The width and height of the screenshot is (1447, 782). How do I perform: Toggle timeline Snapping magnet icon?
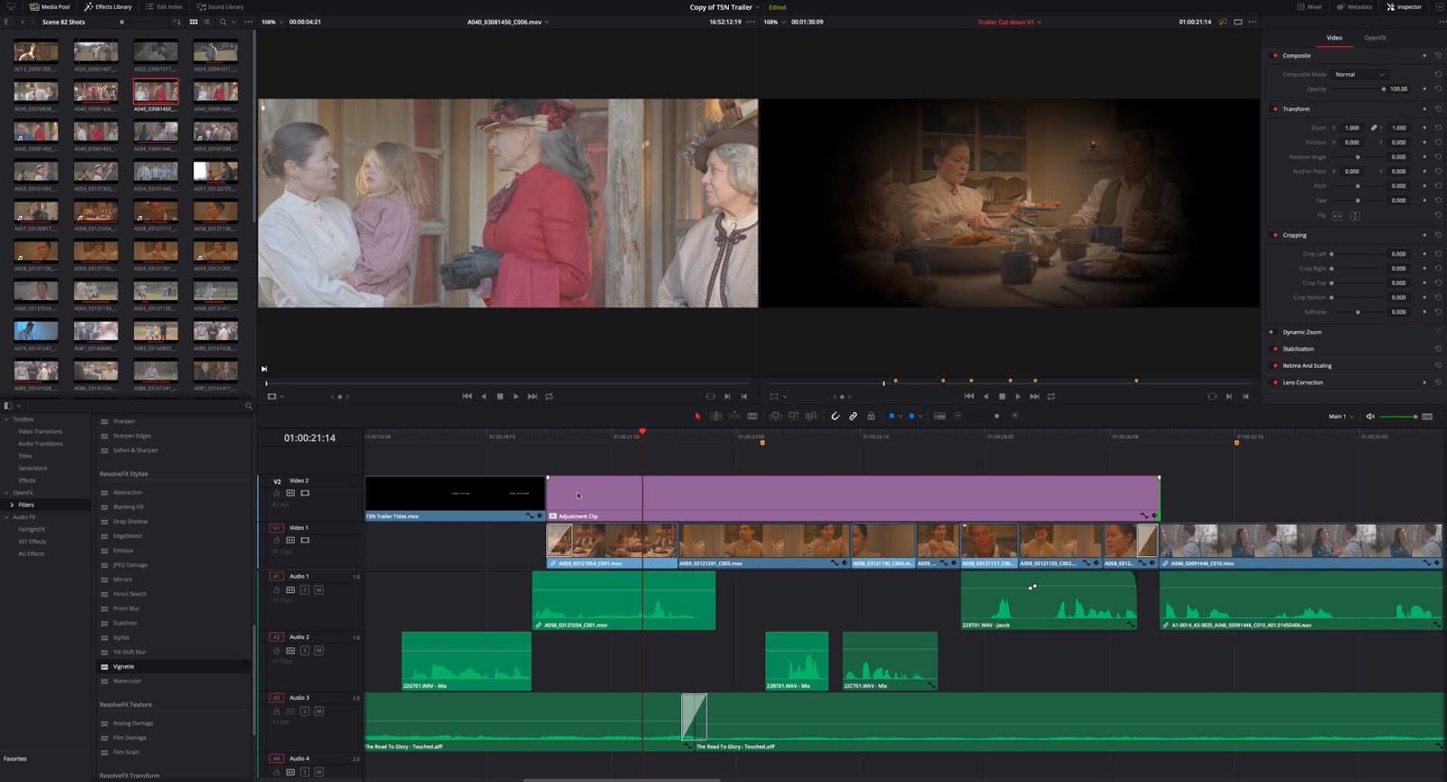click(835, 416)
